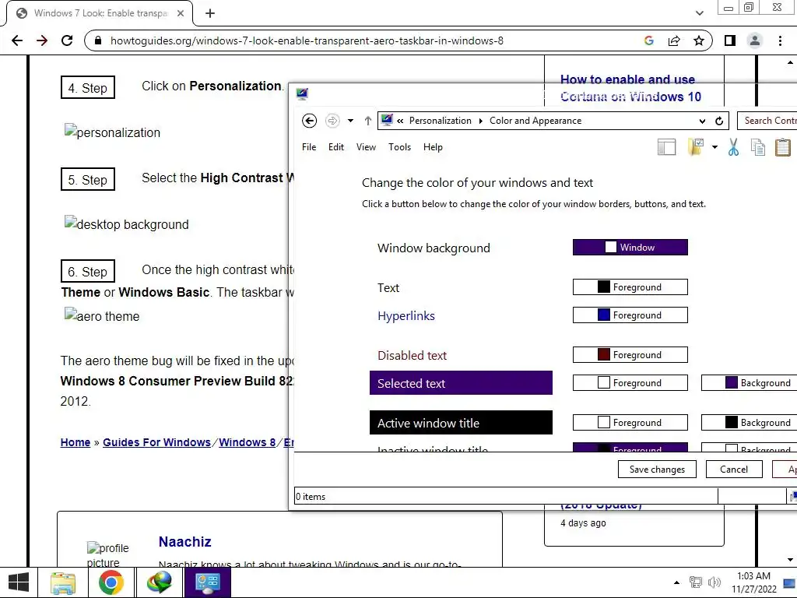The width and height of the screenshot is (797, 598).
Task: Click the volume speaker tray icon
Action: click(x=714, y=582)
